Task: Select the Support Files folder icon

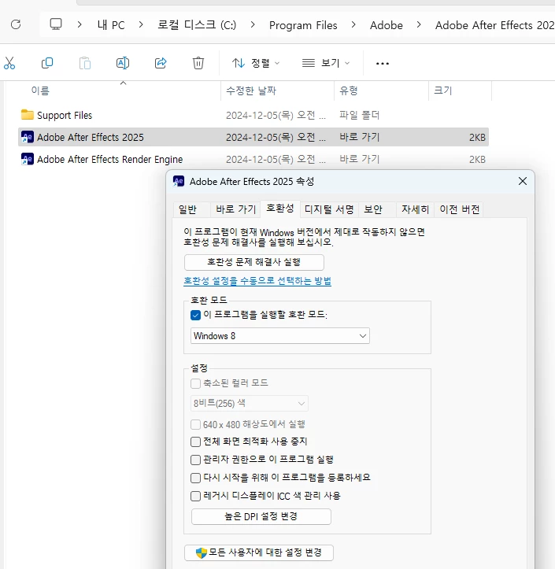Action: (x=28, y=115)
